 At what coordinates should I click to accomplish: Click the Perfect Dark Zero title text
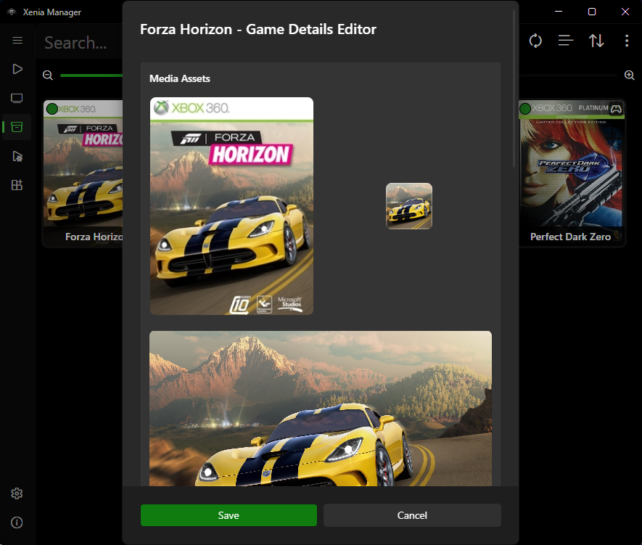click(x=570, y=237)
